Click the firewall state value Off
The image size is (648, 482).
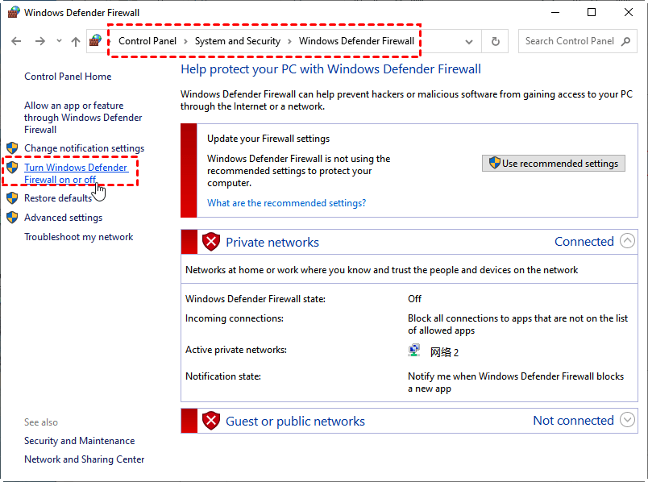(414, 299)
